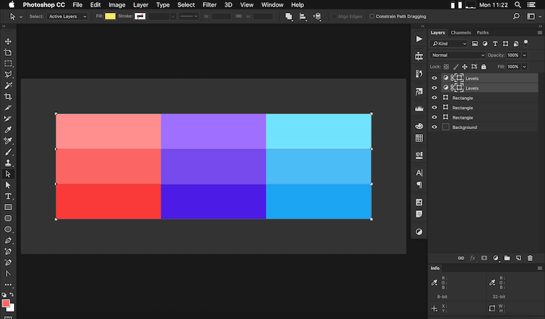The height and width of the screenshot is (319, 545).
Task: Open the Normal blend mode dropdown
Action: (x=458, y=55)
